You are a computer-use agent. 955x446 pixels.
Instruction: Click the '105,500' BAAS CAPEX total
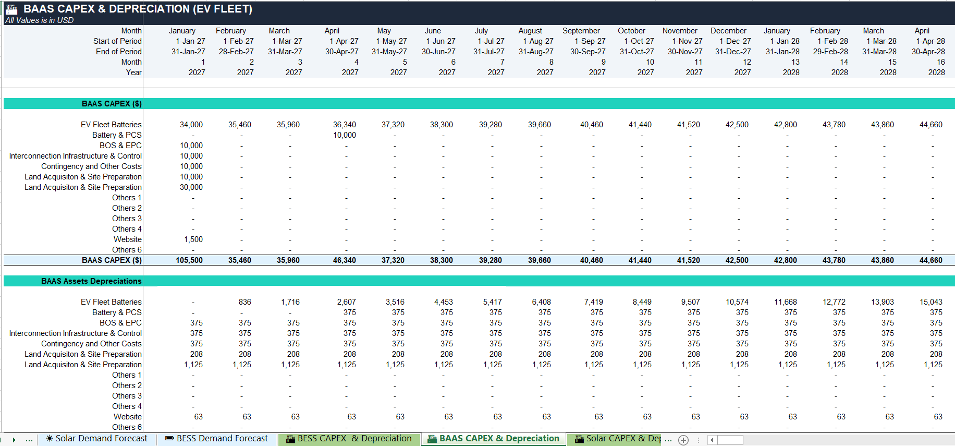tap(189, 260)
